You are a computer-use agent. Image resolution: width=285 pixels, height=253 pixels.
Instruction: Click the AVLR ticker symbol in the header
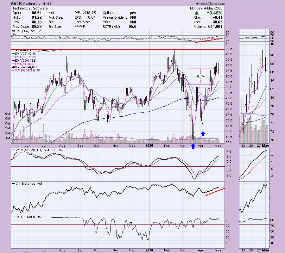pyautogui.click(x=16, y=3)
